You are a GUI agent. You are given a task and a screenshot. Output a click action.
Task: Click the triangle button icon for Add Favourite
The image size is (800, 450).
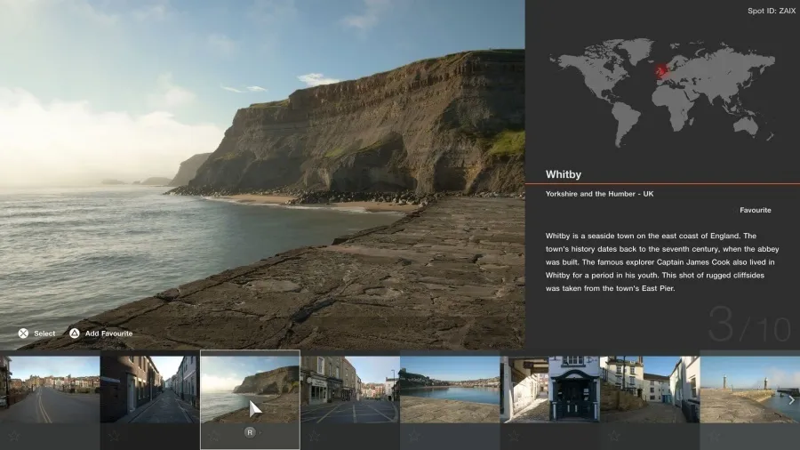pos(75,333)
